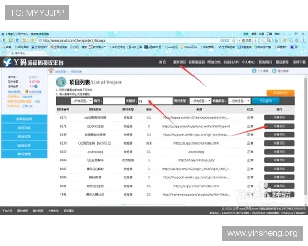Click the page vertical scrollbar
This screenshot has width=308, height=246.
(x=305, y=137)
